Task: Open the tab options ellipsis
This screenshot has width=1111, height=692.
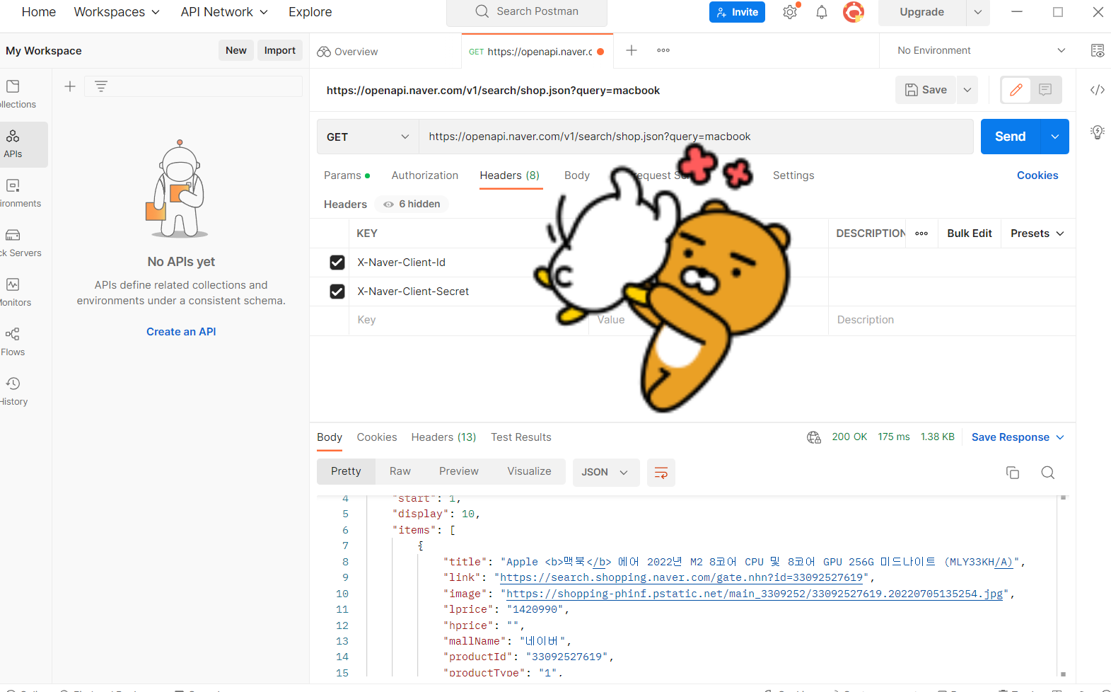Action: click(x=663, y=50)
